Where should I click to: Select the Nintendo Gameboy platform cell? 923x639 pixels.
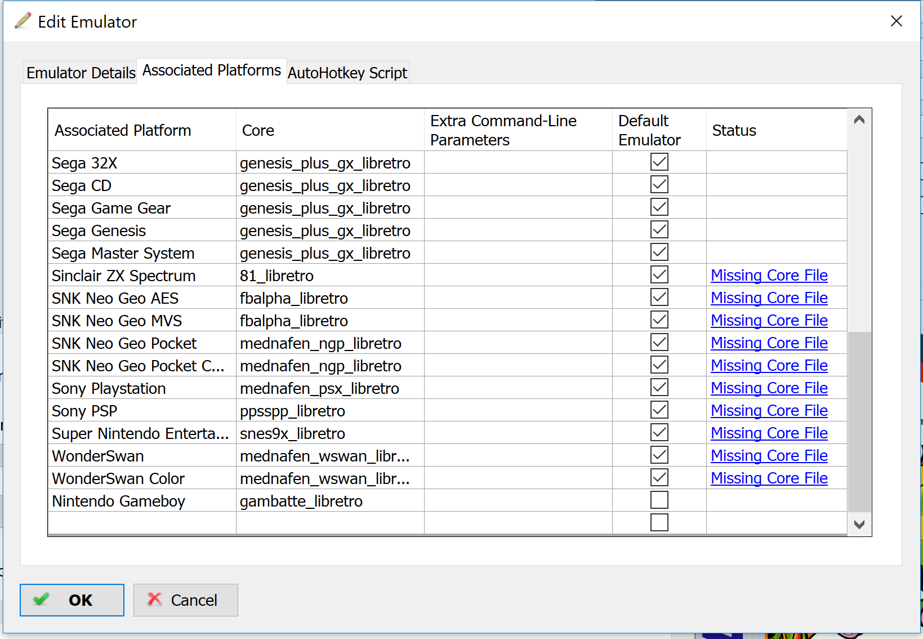click(x=142, y=501)
